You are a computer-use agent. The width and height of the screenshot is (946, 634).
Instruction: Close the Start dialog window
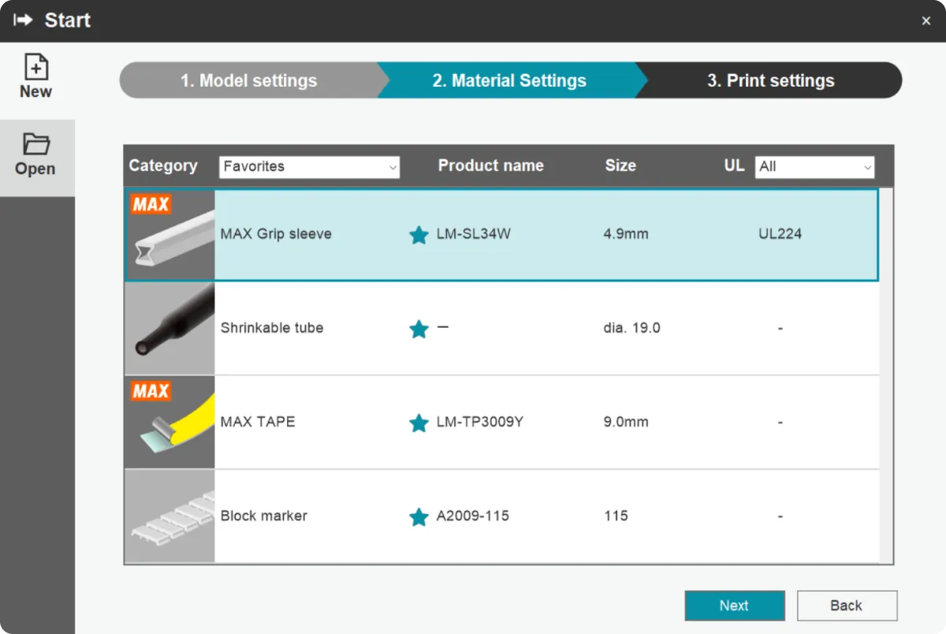pos(926,21)
